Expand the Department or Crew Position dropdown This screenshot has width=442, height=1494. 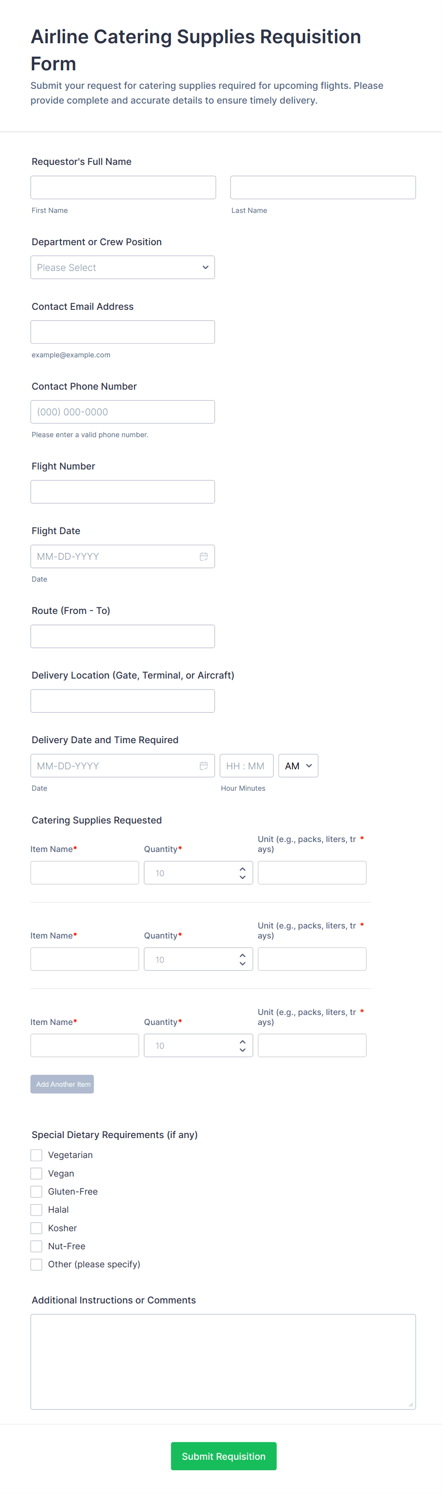coord(123,268)
